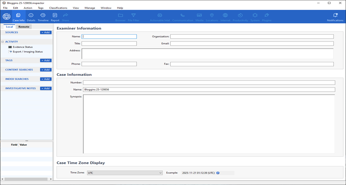Add a new source
Image resolution: width=346 pixels, height=185 pixels.
(x=45, y=32)
